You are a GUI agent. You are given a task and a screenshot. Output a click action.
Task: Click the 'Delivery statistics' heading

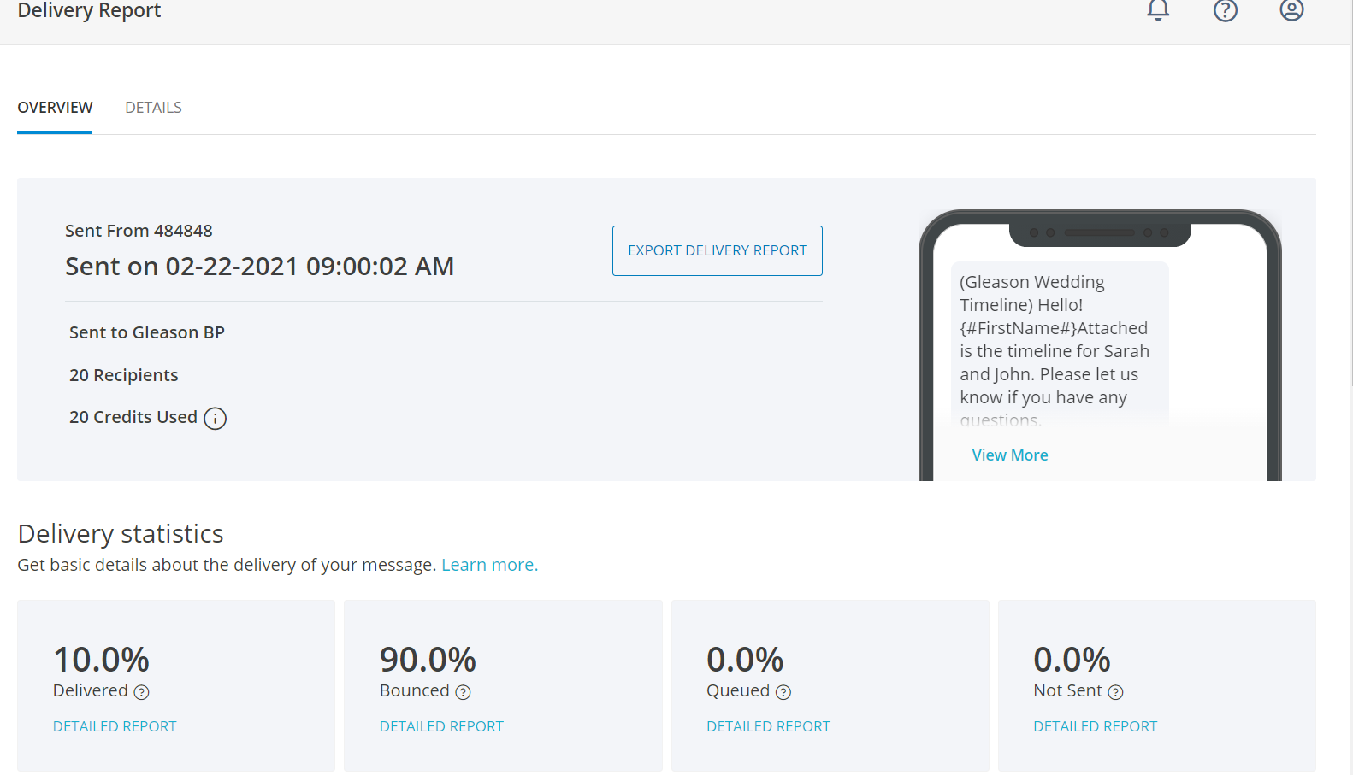pyautogui.click(x=121, y=534)
